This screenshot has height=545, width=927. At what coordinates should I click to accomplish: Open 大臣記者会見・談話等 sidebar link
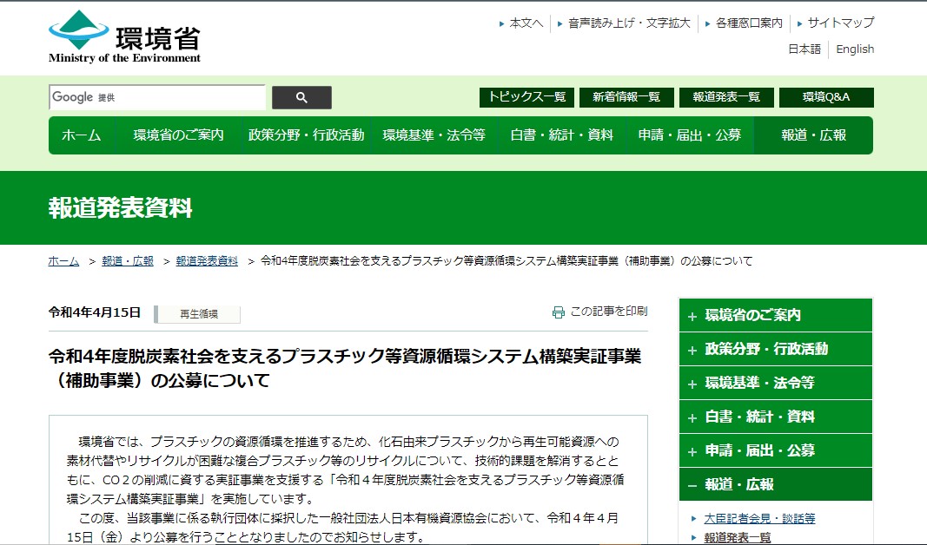point(759,519)
